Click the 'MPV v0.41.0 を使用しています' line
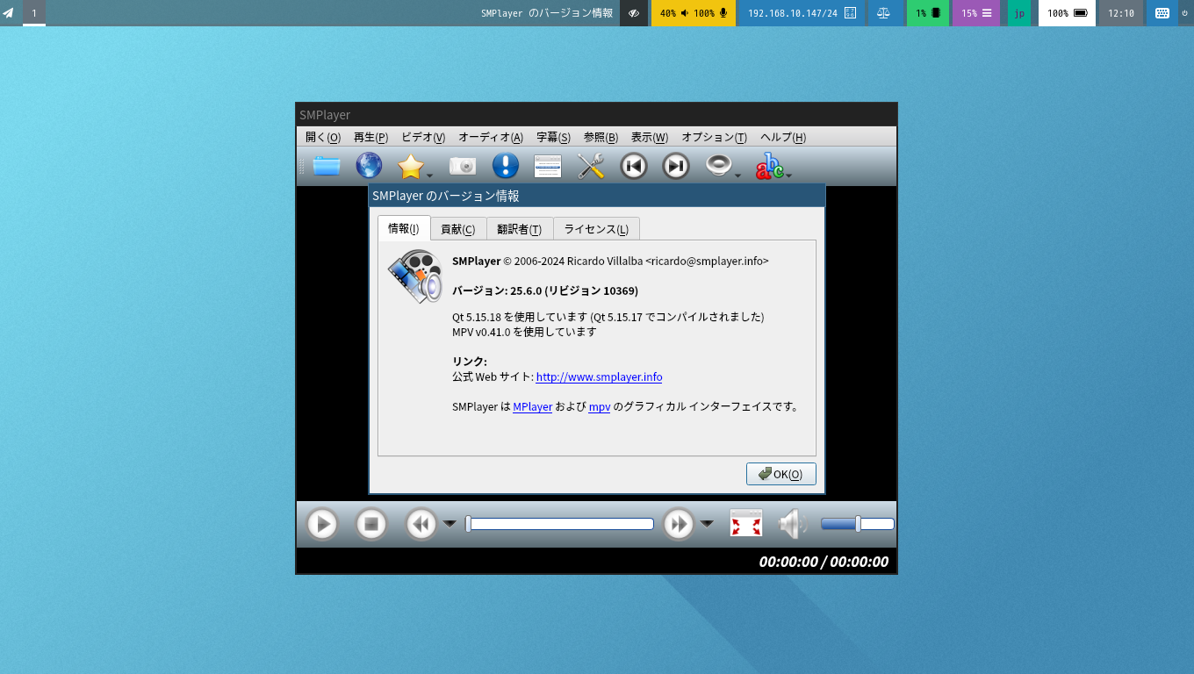Screen dimensions: 1194x674 click(524, 332)
